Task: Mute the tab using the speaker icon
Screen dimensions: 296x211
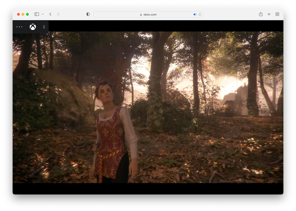Action: point(195,14)
